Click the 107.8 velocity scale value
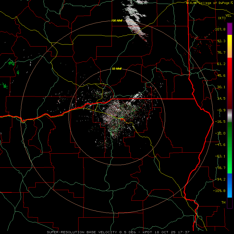 point(220,29)
